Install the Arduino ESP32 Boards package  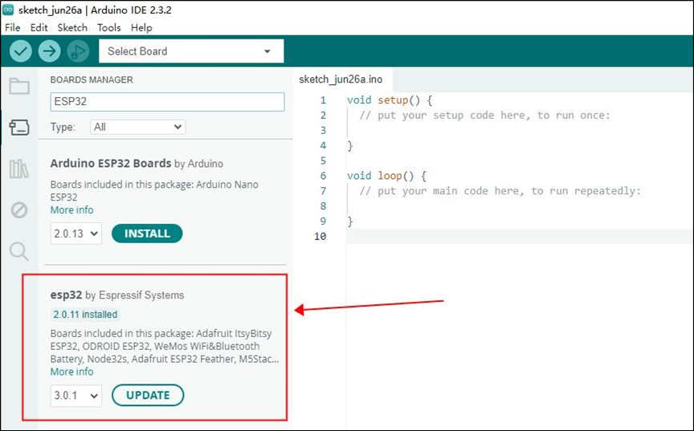pyautogui.click(x=147, y=234)
